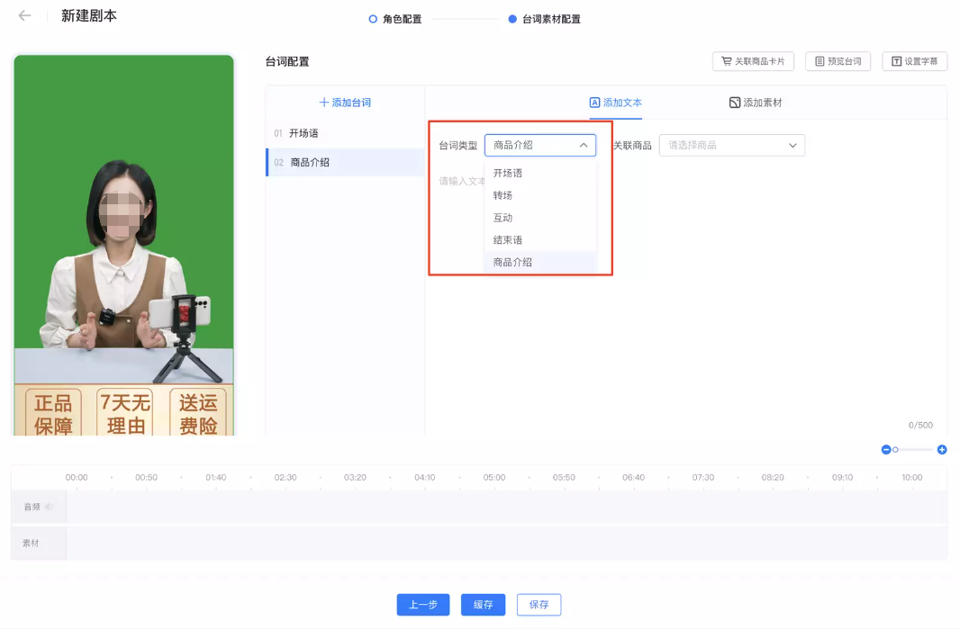The width and height of the screenshot is (960, 629).
Task: Click the 保存 save button
Action: point(539,605)
